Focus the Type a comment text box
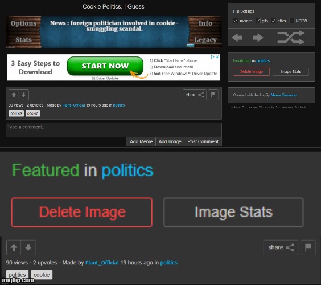Viewport: 321px width, 285px height. (x=114, y=130)
